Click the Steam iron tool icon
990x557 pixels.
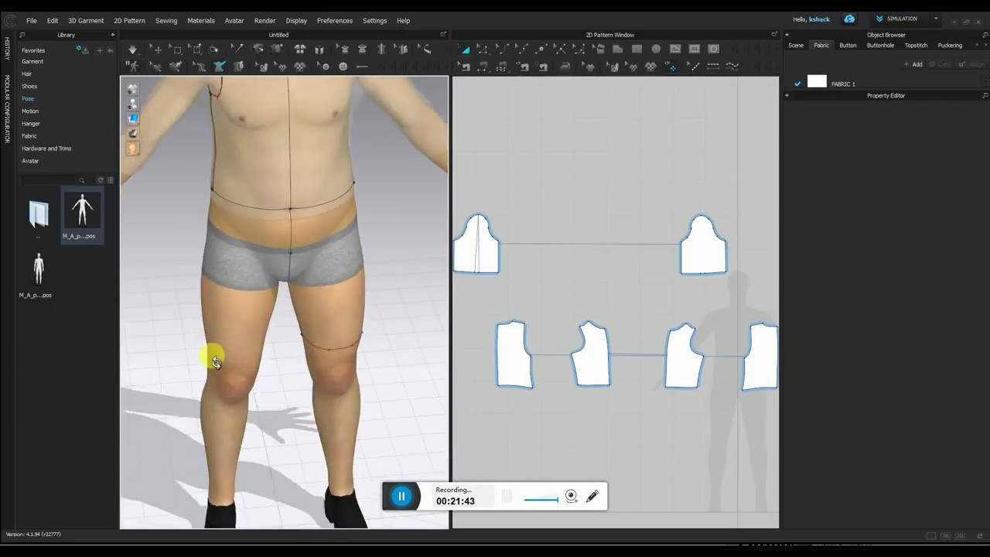click(565, 67)
